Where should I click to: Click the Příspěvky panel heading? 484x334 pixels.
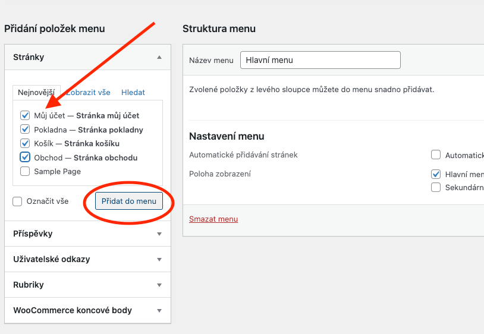point(33,234)
